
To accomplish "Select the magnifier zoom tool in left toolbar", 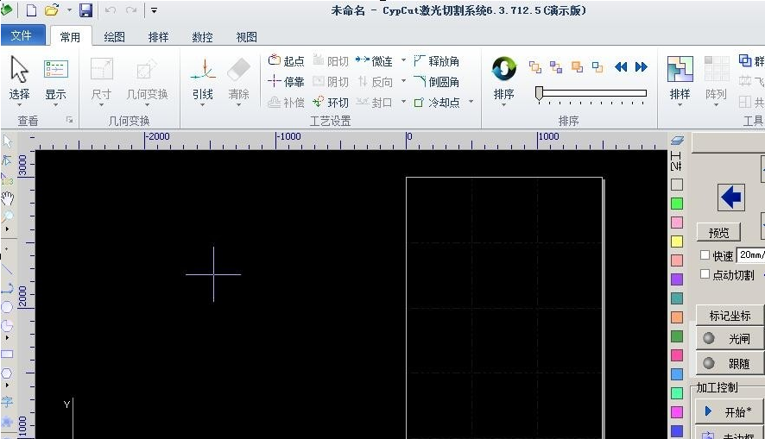I will [x=7, y=216].
